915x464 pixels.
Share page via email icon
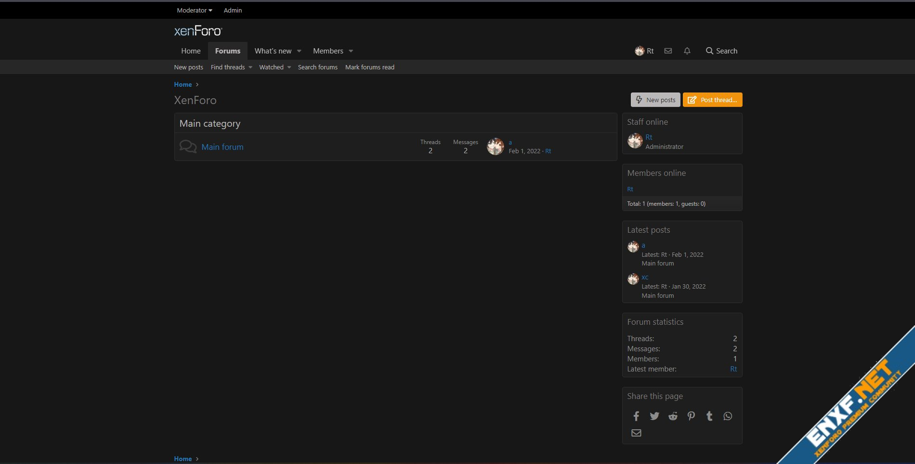tap(636, 433)
